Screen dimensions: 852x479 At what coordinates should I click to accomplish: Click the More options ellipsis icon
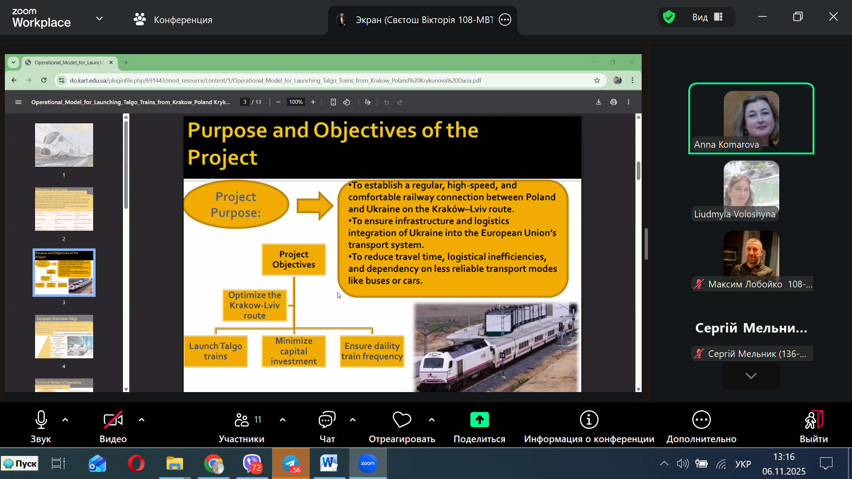click(x=701, y=420)
